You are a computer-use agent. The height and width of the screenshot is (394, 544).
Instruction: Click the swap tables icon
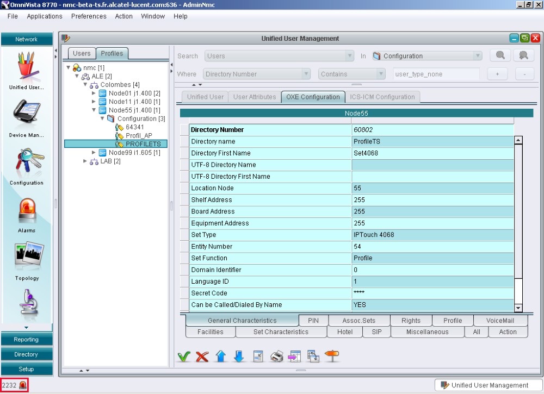313,356
